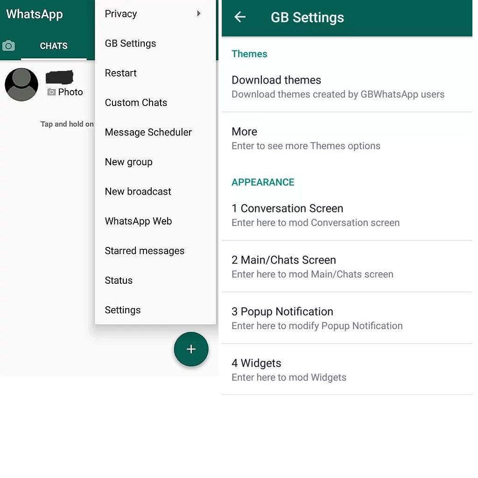
Task: Open More themes options row
Action: click(x=347, y=138)
